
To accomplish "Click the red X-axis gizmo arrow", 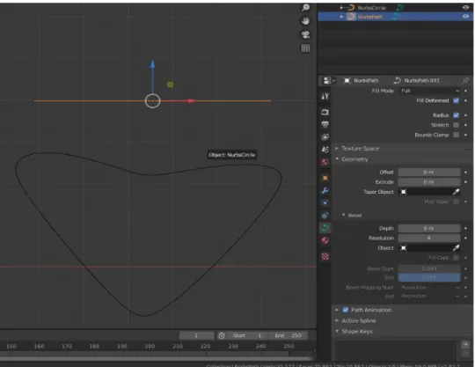I will point(191,101).
